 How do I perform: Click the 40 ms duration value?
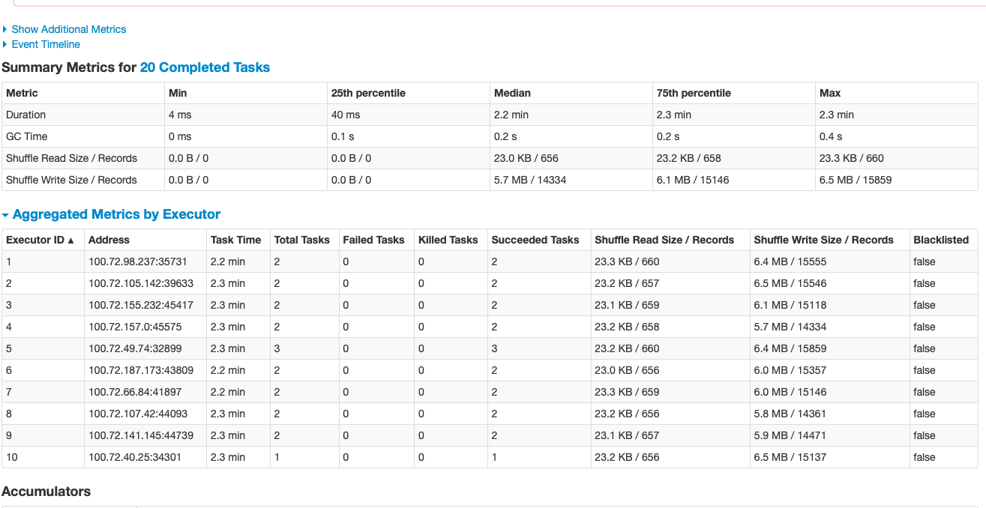[346, 115]
